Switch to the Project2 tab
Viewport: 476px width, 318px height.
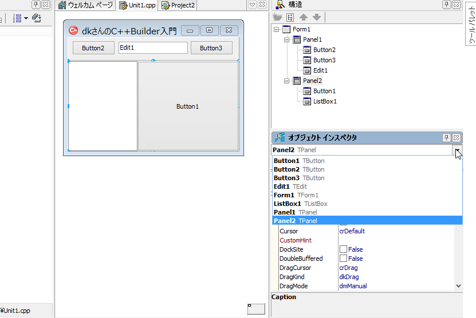pos(178,5)
